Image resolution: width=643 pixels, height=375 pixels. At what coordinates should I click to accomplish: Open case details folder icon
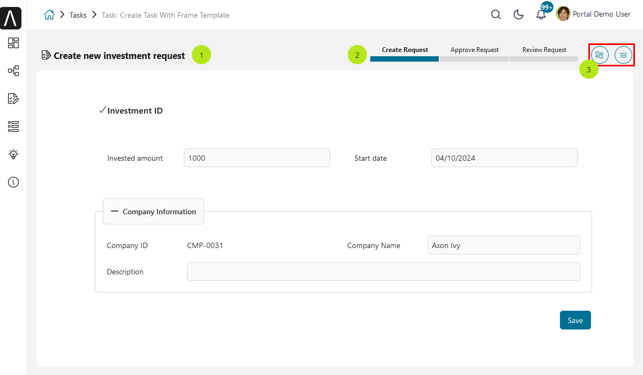coord(600,55)
